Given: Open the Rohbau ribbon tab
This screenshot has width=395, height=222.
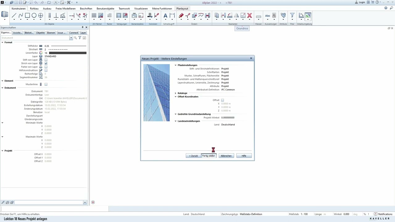Looking at the screenshot, I should [34, 9].
